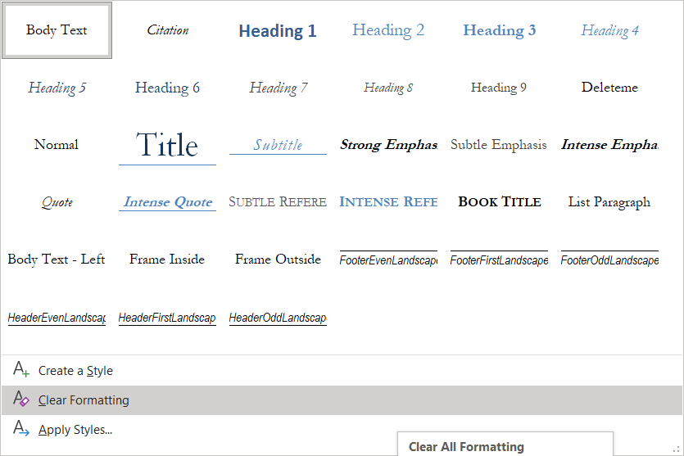Apply the Heading 2 style
The image size is (684, 456).
click(388, 30)
